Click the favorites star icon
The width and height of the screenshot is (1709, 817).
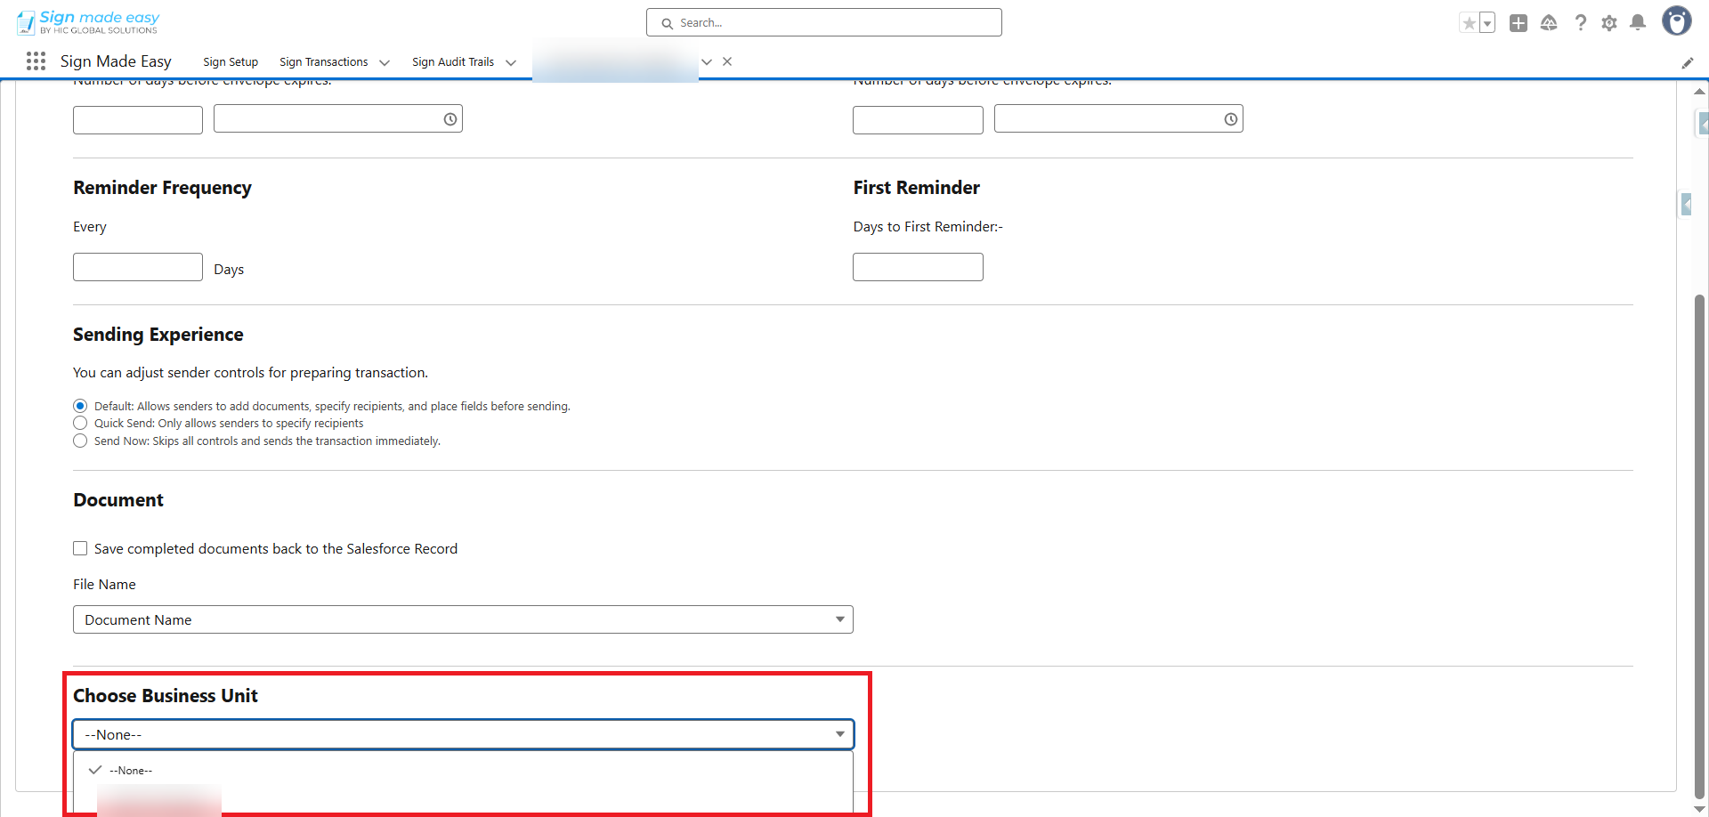pos(1469,23)
